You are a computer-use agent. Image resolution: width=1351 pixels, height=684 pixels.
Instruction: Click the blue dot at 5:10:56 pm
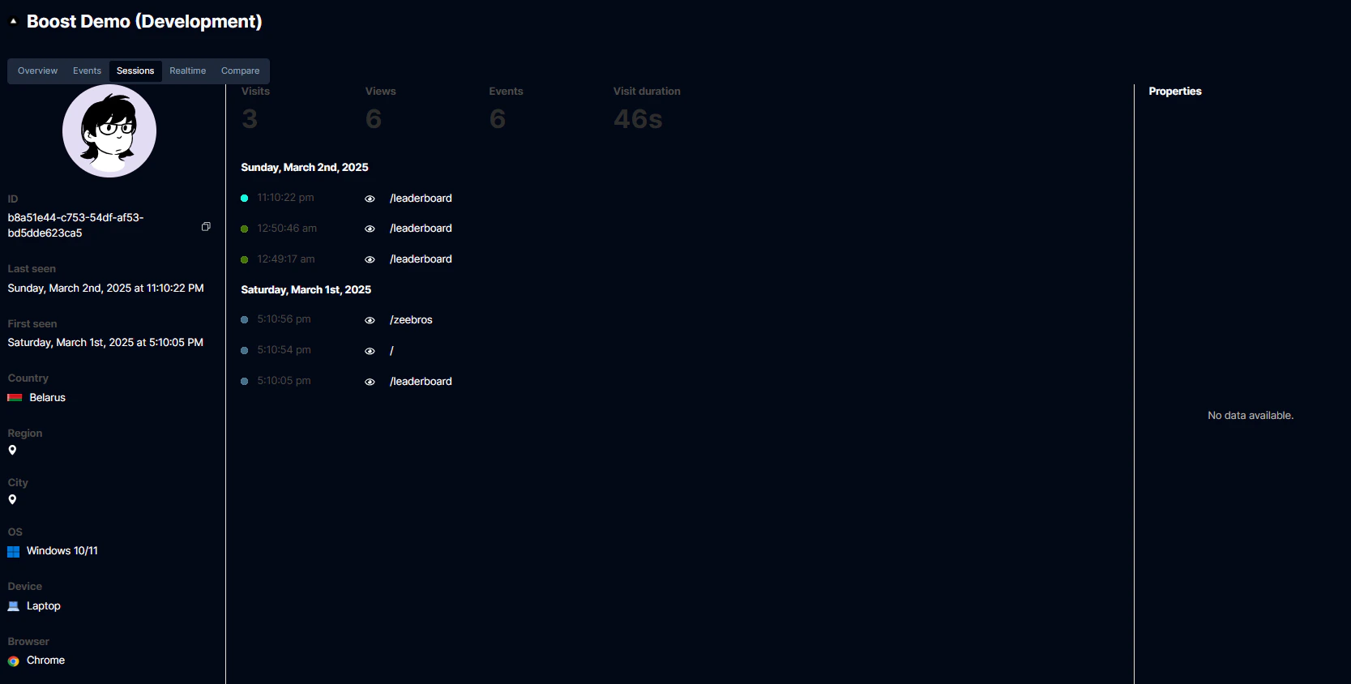click(x=244, y=320)
